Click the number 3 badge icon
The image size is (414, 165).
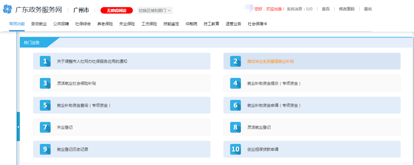tap(45, 83)
